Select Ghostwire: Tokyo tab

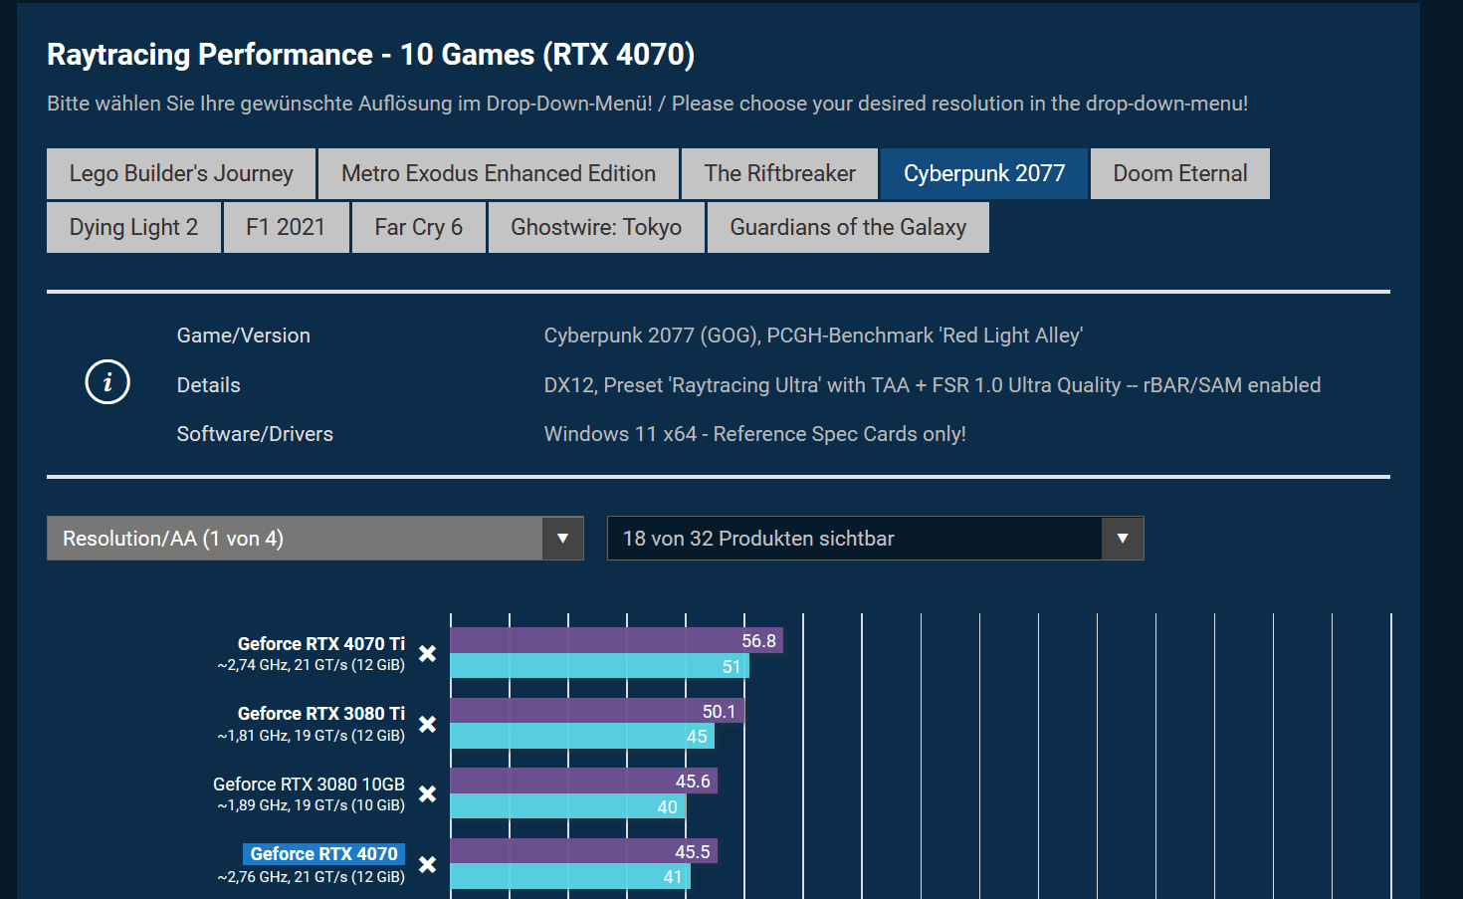pos(596,228)
